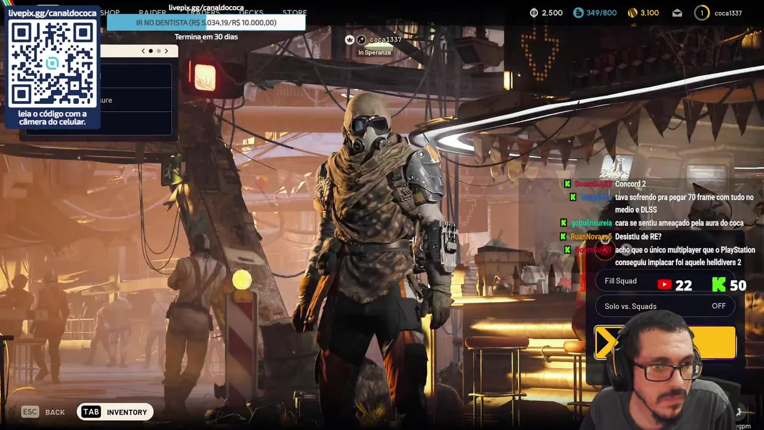Click the '3.100' token value

(x=649, y=13)
